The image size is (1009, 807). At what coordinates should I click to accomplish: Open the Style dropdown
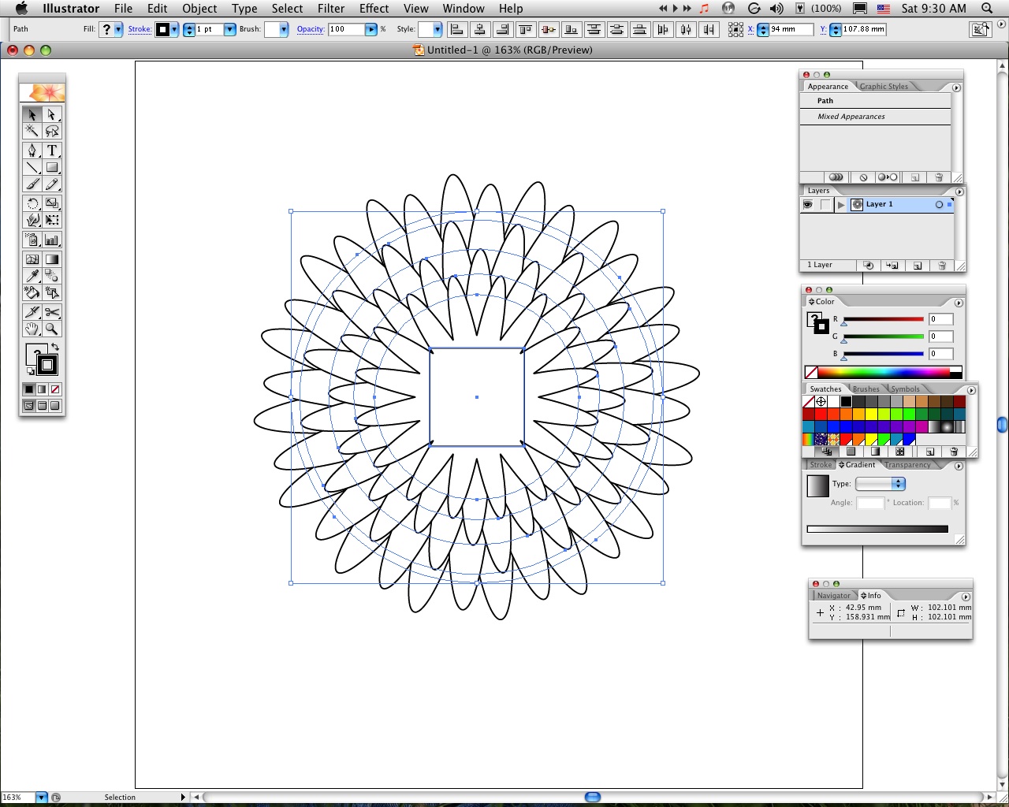(437, 29)
